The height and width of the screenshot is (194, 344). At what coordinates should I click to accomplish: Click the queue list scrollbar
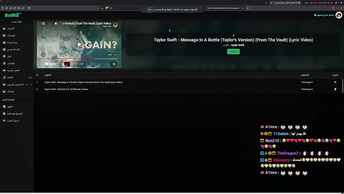[x=342, y=86]
